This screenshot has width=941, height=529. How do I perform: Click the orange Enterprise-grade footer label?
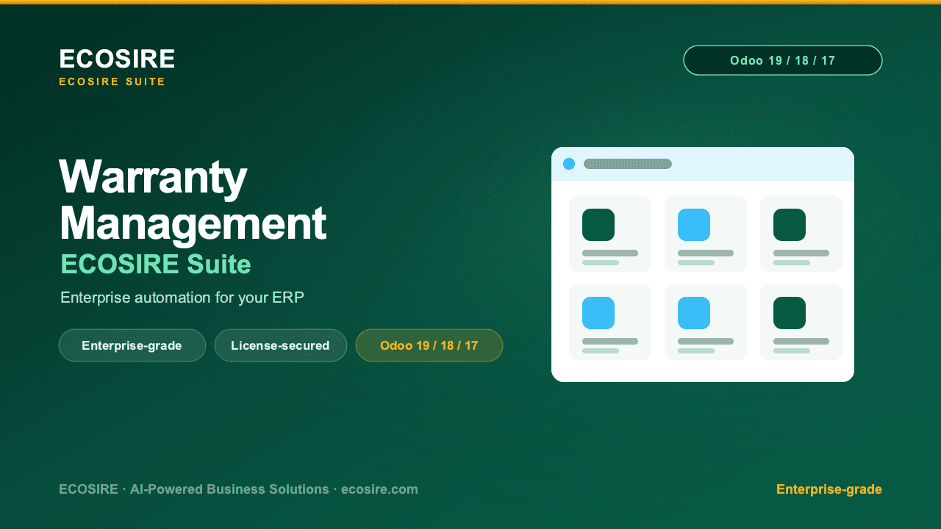(829, 489)
